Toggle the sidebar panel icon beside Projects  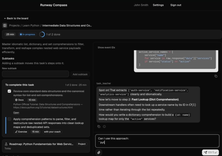pyautogui.click(x=5, y=26)
